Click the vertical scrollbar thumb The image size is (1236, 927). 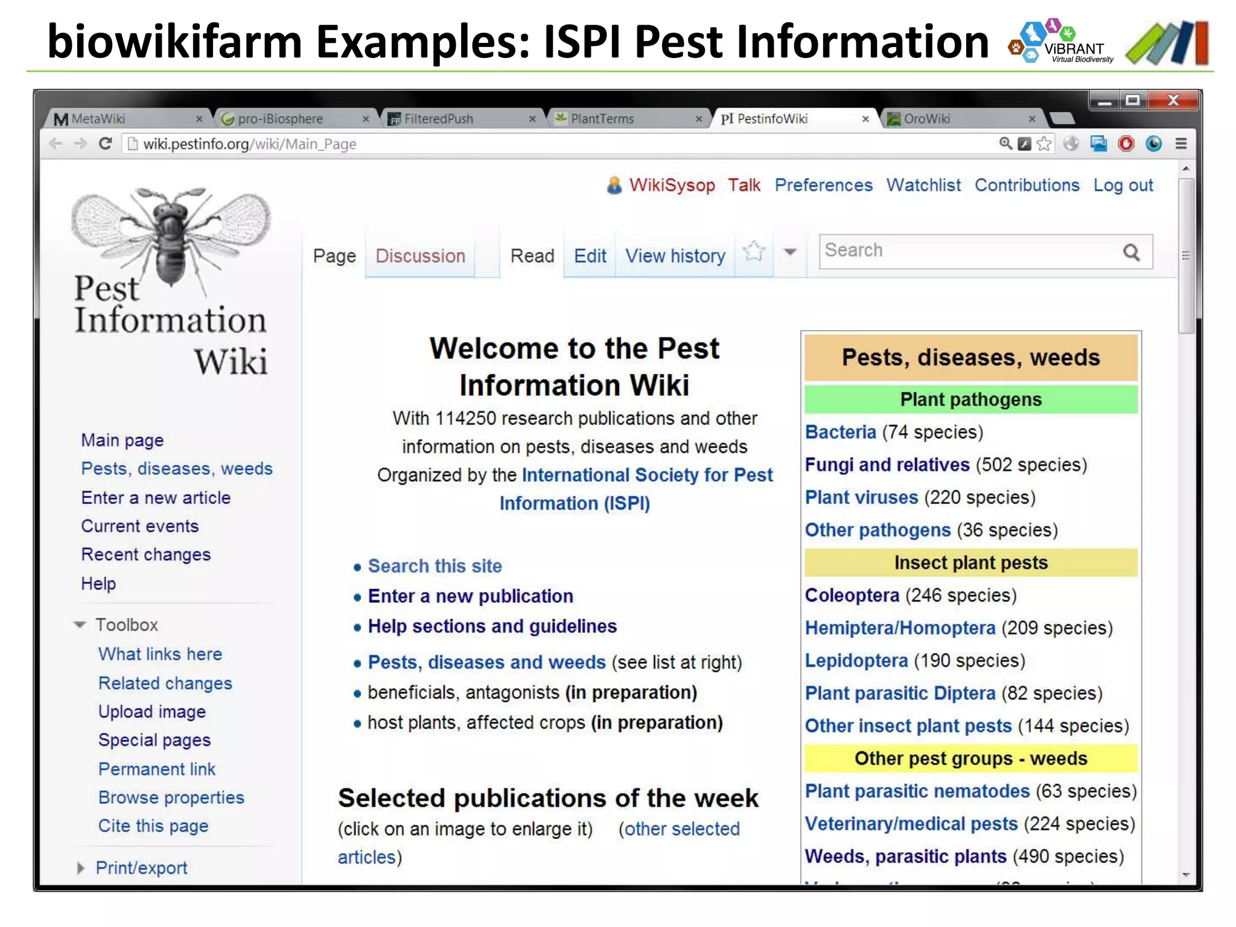coord(1186,255)
